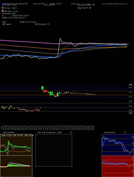Click the white price line spike peak

60,39
